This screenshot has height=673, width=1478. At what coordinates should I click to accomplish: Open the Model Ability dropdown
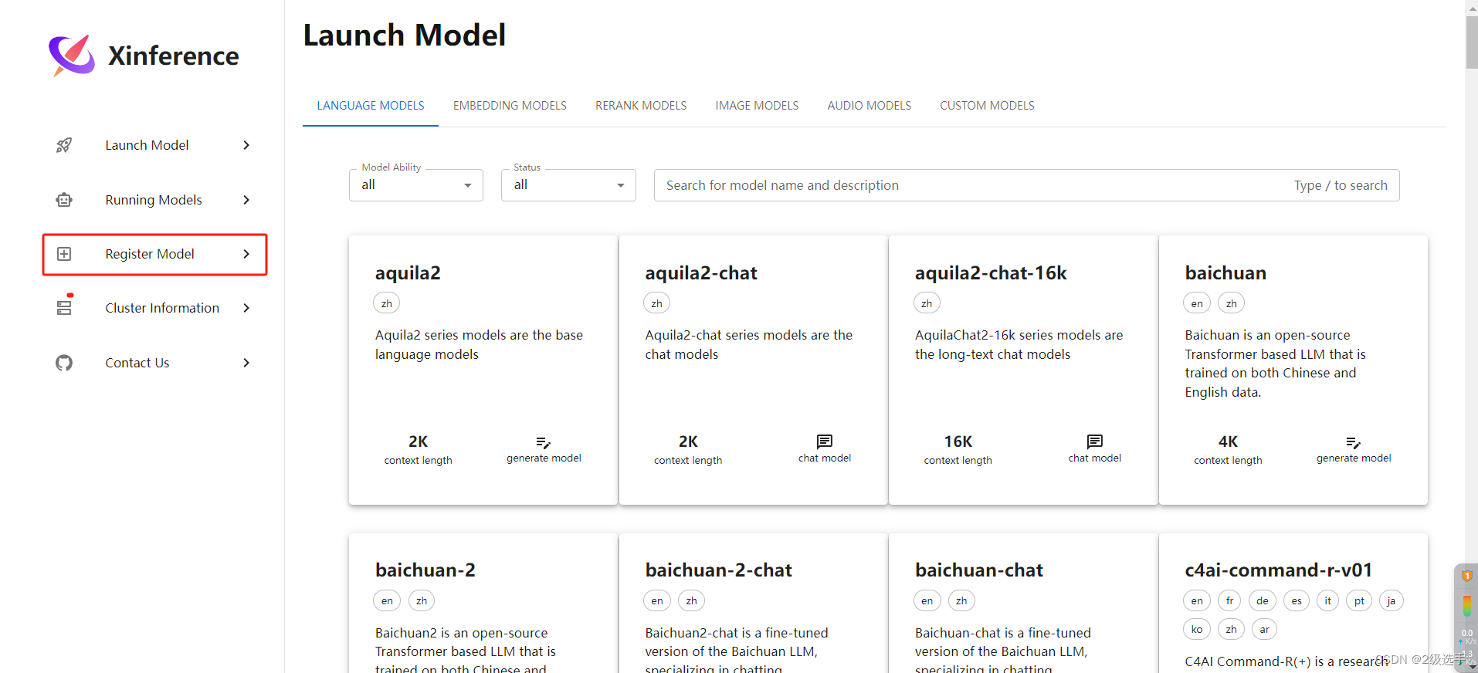point(416,185)
